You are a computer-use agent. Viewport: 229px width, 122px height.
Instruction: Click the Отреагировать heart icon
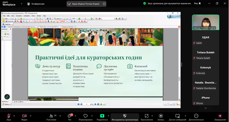click(85, 116)
